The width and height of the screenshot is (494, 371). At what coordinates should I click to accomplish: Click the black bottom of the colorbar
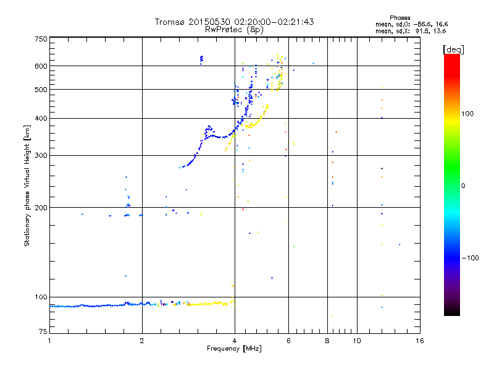click(451, 312)
